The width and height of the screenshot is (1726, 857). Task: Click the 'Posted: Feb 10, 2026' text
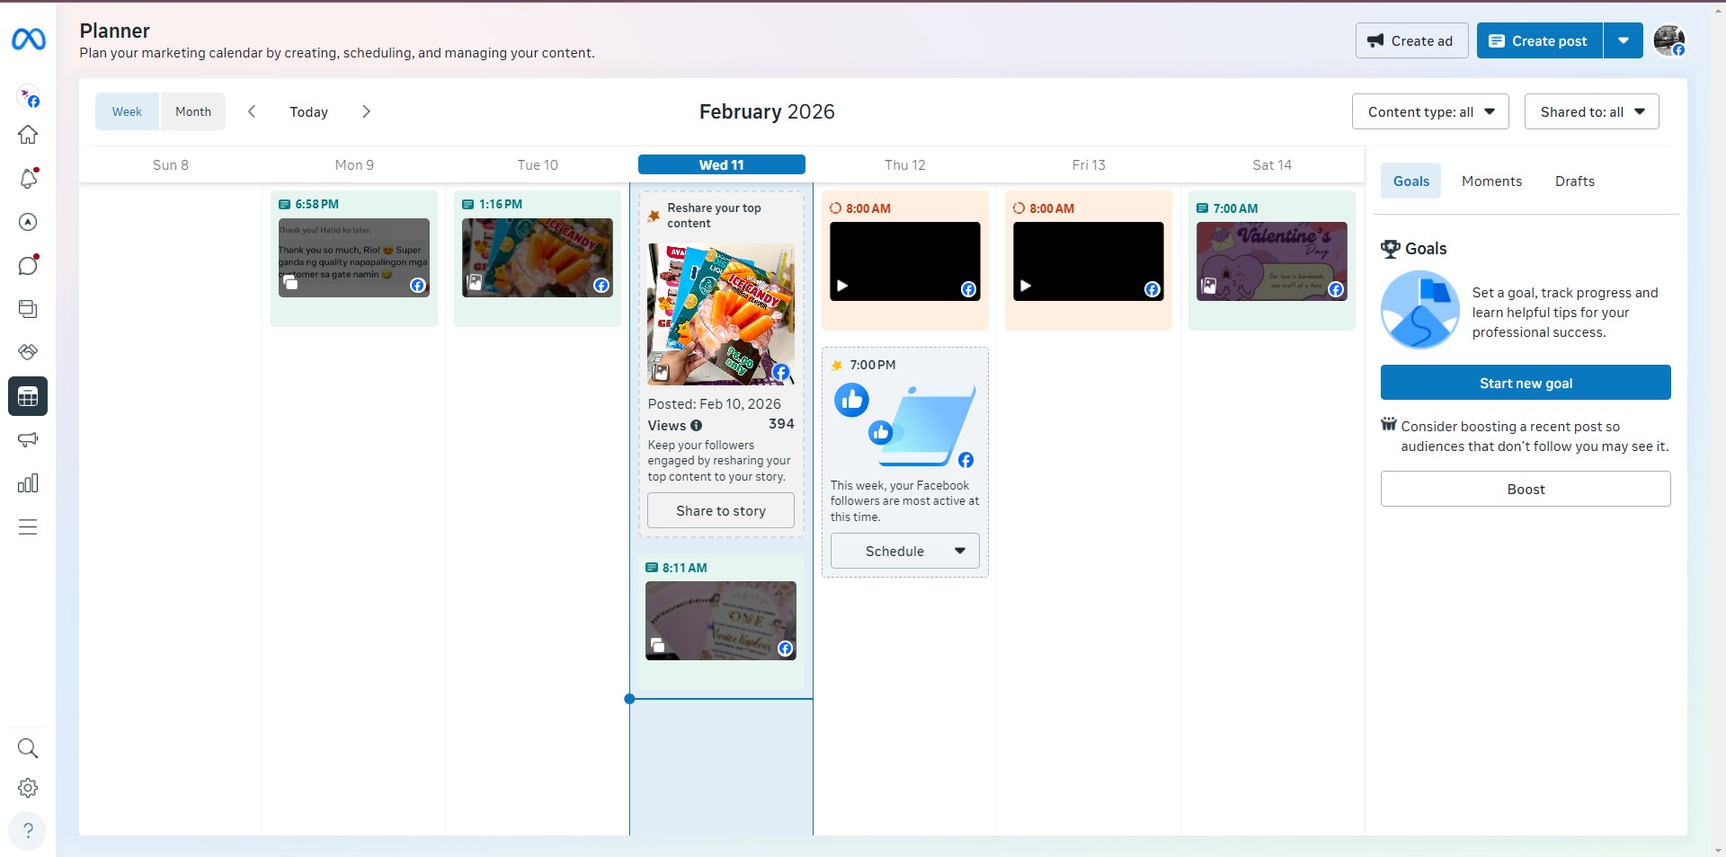[715, 404]
